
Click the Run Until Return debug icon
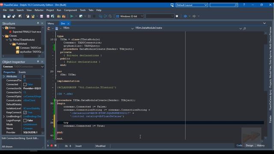110,16
